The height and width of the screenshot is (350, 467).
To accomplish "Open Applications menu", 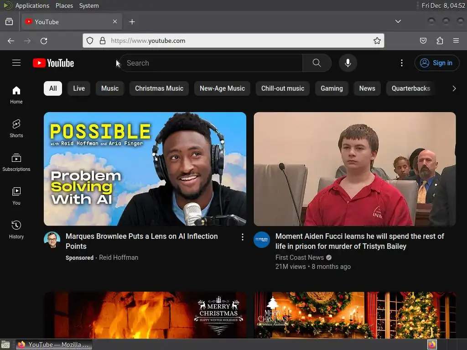I will click(32, 5).
